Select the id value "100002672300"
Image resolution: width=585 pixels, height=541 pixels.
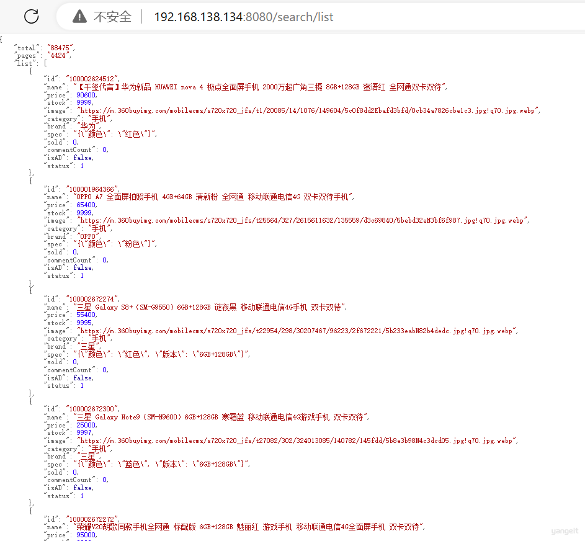click(92, 409)
